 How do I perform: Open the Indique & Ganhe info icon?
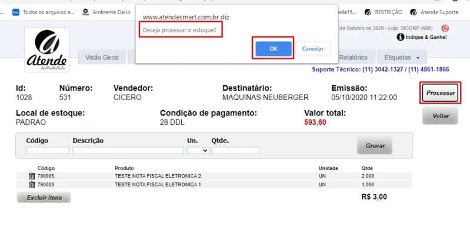401,37
